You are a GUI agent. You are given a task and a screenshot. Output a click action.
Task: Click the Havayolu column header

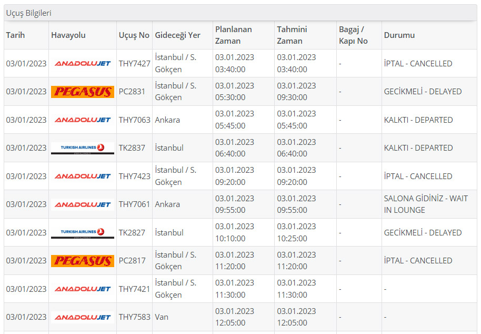(x=68, y=35)
